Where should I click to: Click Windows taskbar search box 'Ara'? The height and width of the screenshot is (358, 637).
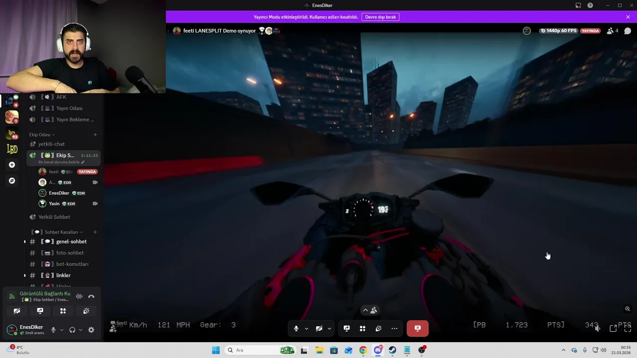coord(261,350)
